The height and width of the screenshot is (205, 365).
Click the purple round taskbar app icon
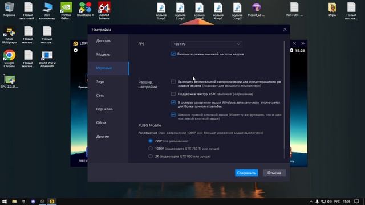[x=33, y=202]
